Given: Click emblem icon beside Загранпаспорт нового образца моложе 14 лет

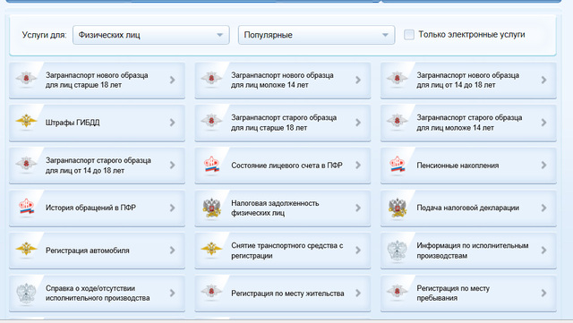Looking at the screenshot, I should coord(211,78).
